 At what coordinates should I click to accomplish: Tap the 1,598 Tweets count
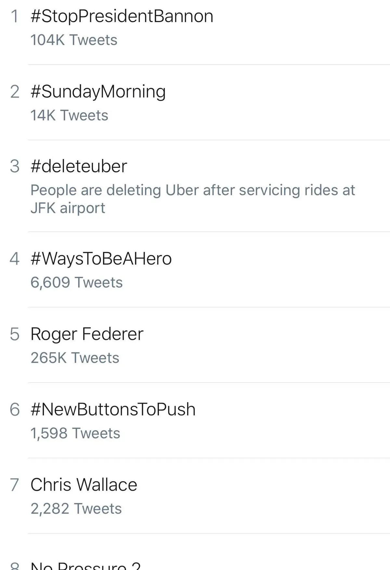75,433
